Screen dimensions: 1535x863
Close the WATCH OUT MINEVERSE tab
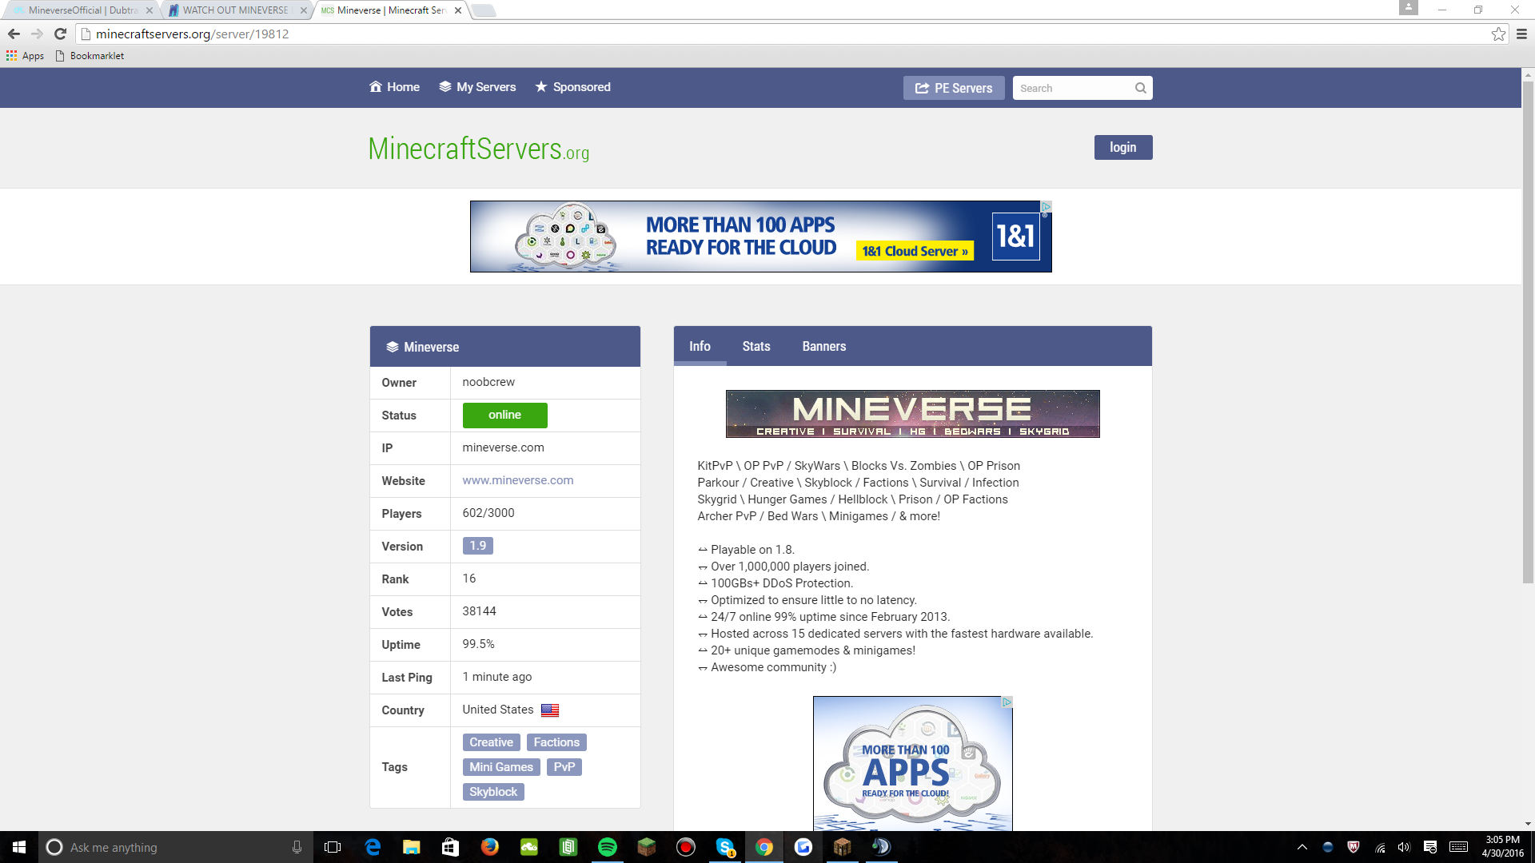click(304, 10)
